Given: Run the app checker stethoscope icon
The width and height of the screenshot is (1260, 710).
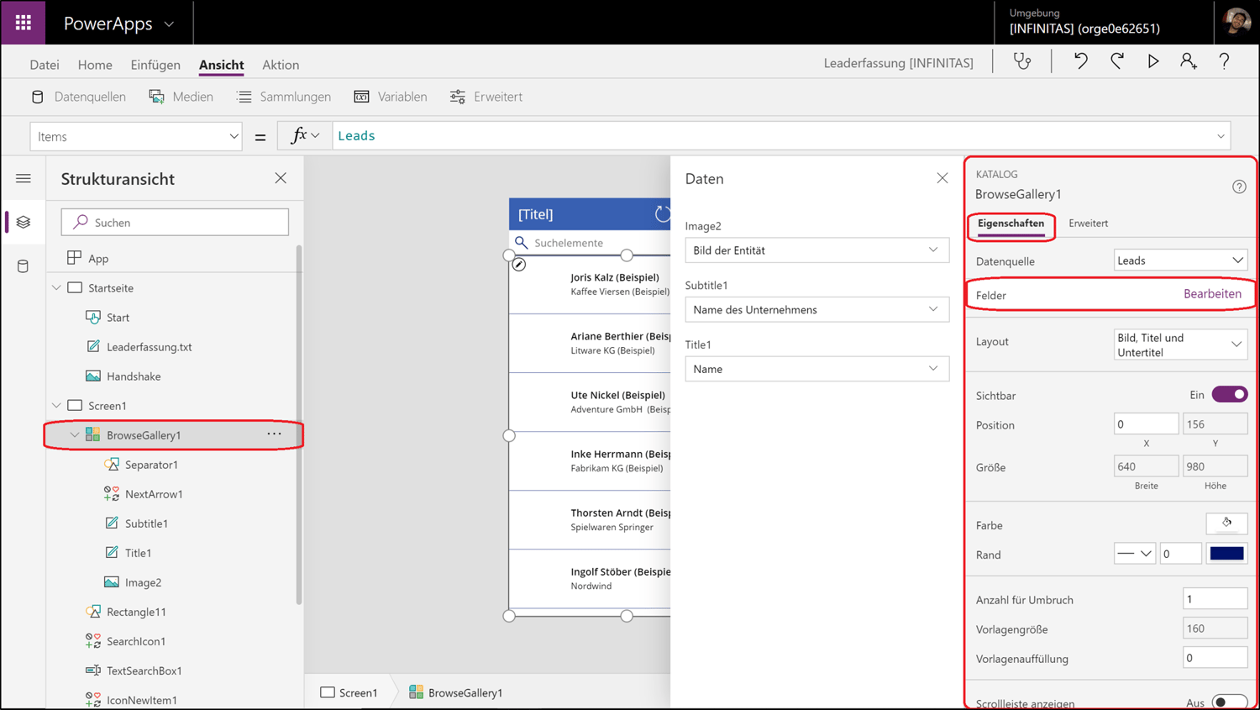Looking at the screenshot, I should tap(1021, 60).
